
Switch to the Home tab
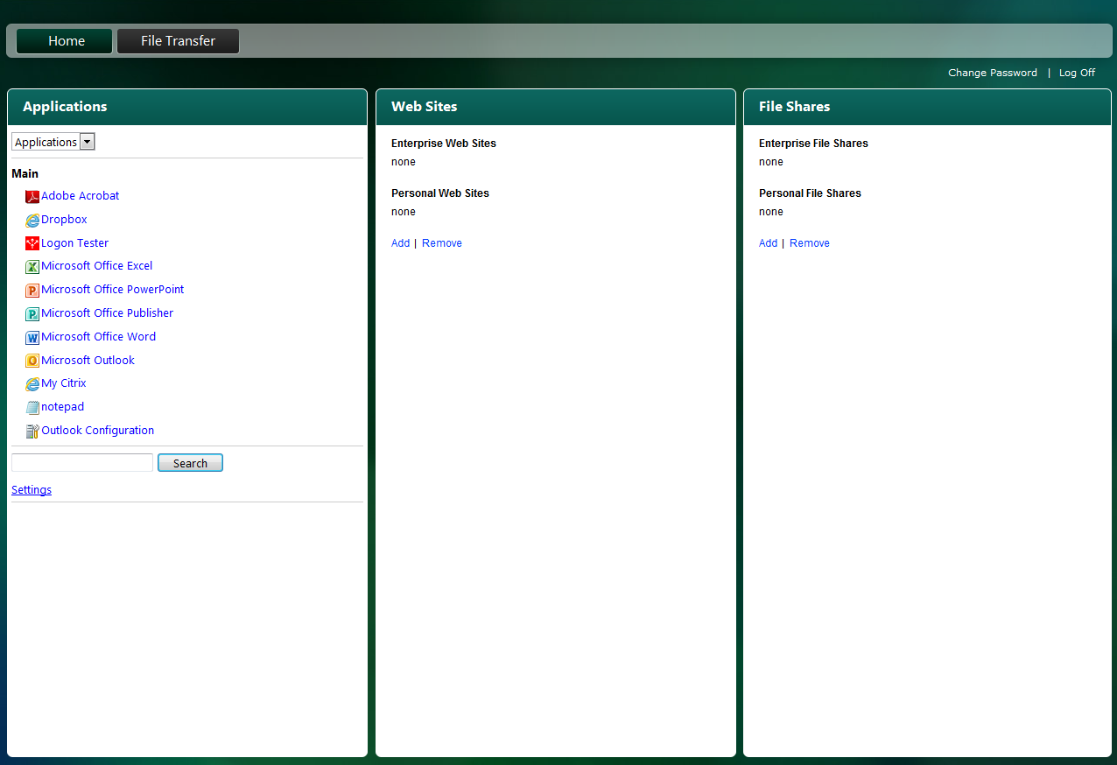[x=65, y=41]
